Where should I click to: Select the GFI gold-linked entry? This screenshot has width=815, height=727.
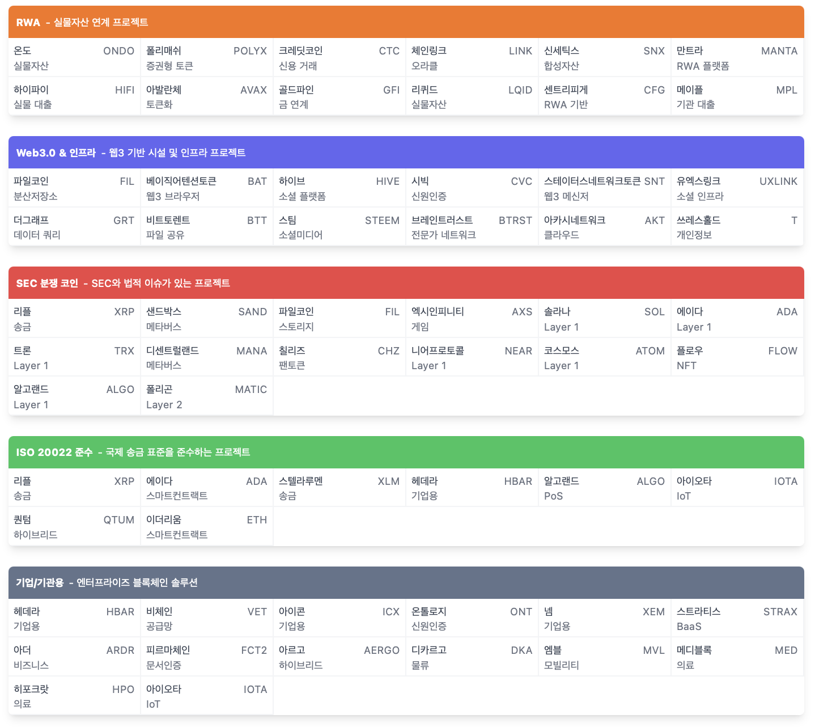pos(339,97)
